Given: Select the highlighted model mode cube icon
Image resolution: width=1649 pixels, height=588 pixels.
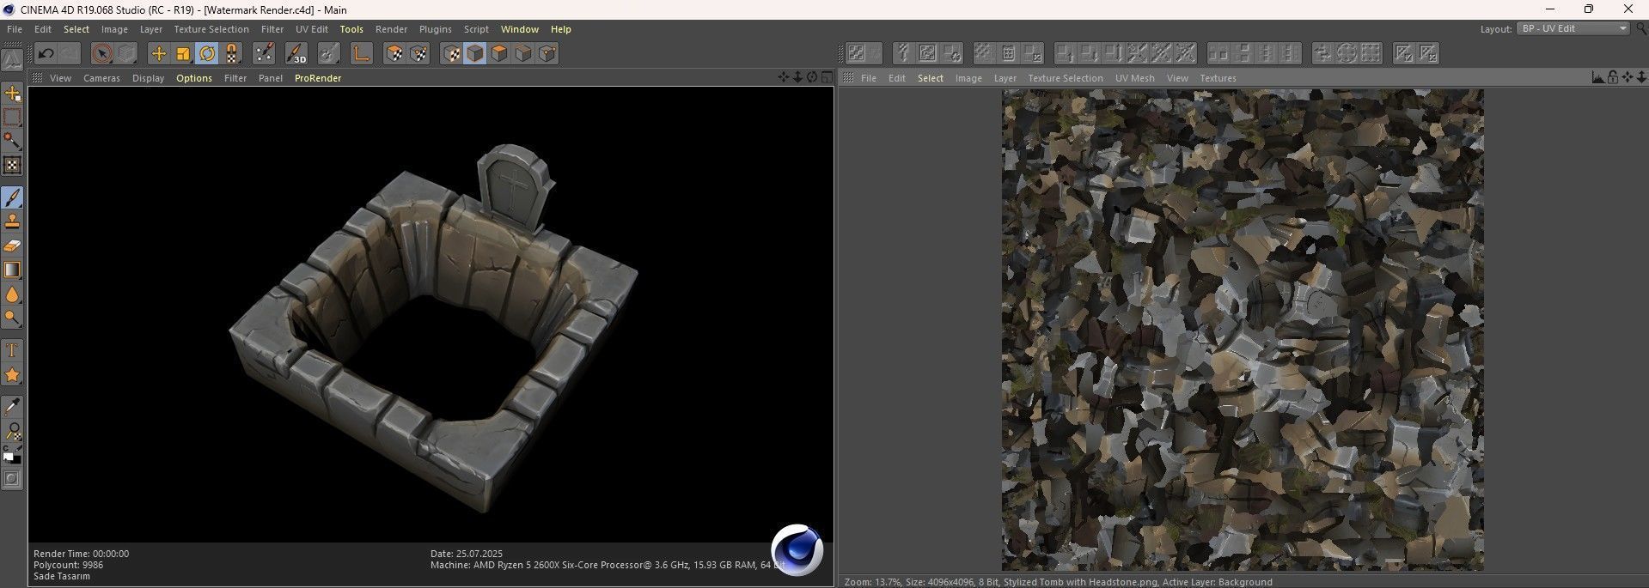Looking at the screenshot, I should 475,53.
